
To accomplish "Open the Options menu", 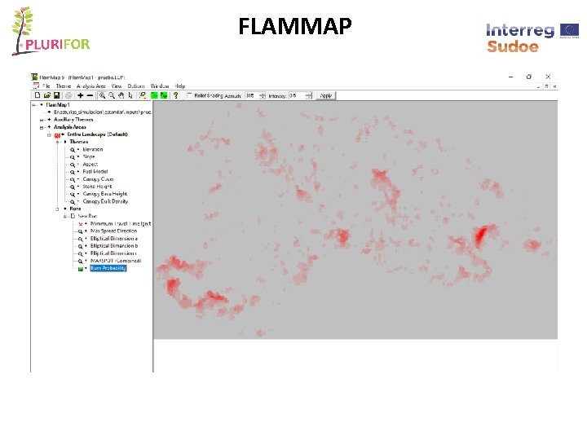I will [x=136, y=86].
